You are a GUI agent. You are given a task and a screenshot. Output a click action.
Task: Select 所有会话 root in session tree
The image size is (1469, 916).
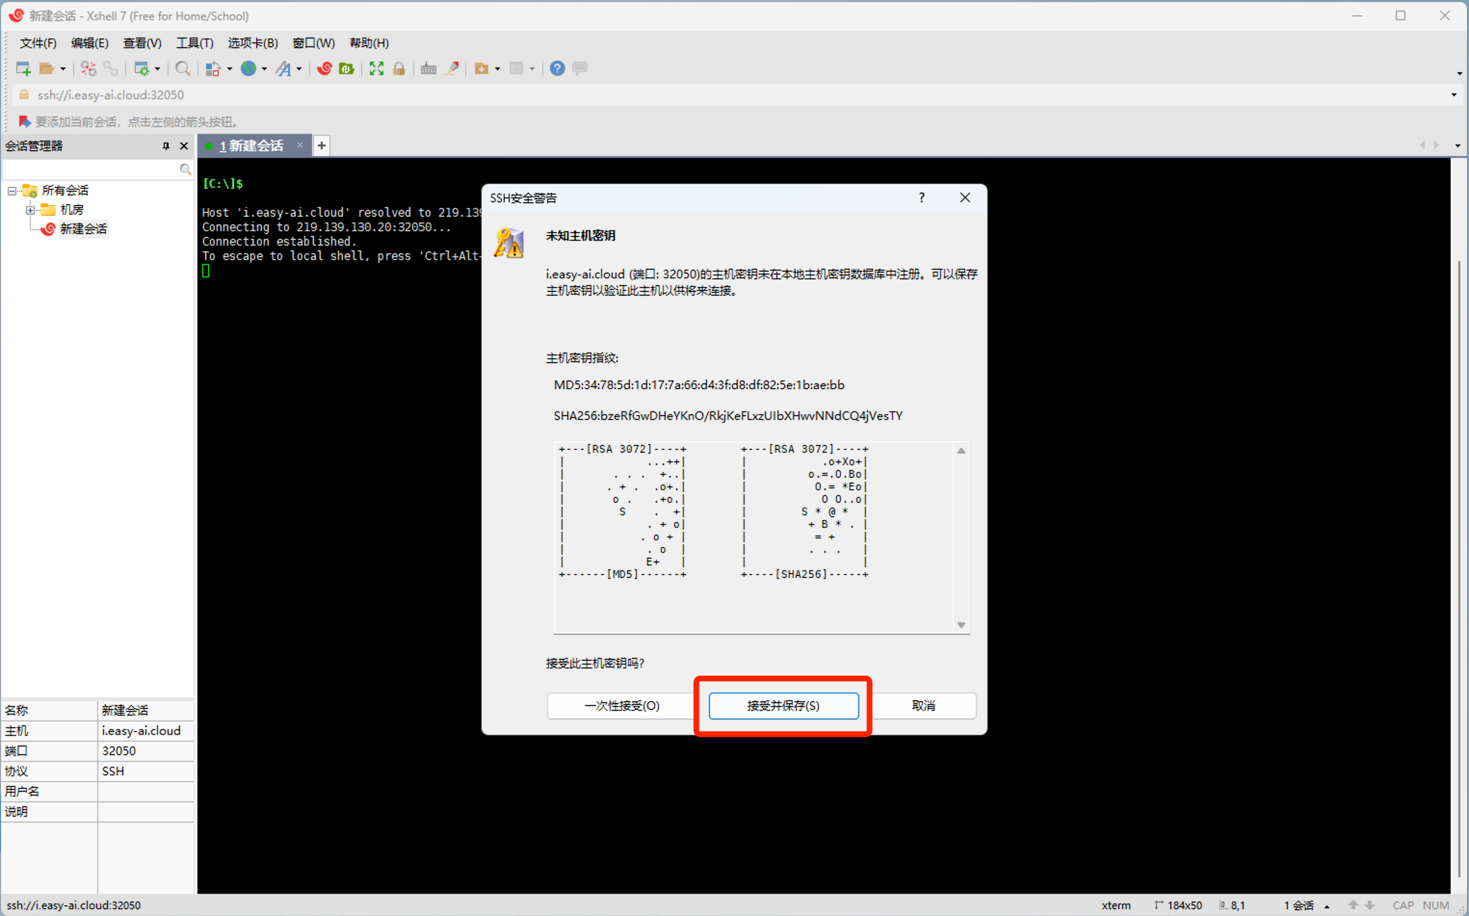[x=66, y=191]
